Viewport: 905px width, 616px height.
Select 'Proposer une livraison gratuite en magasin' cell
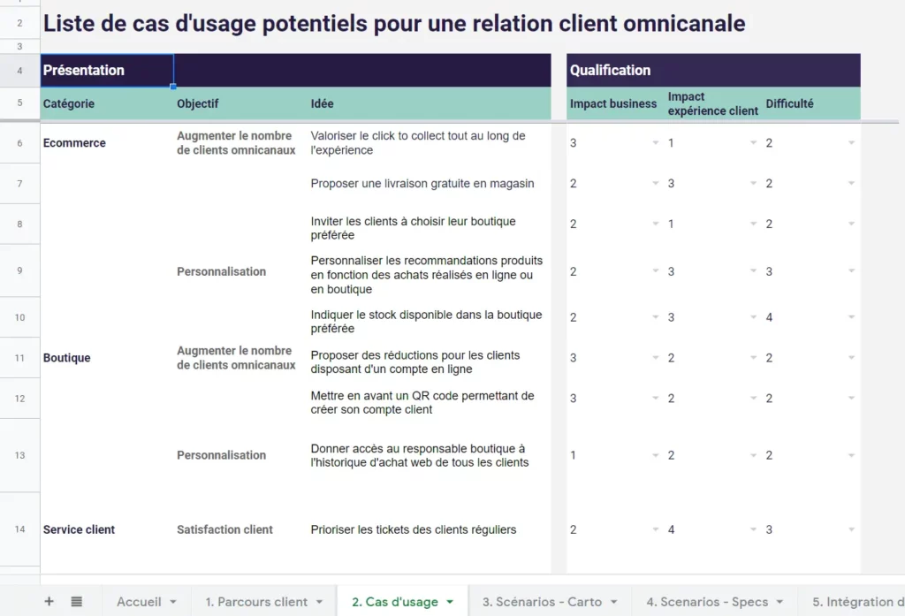click(x=430, y=183)
